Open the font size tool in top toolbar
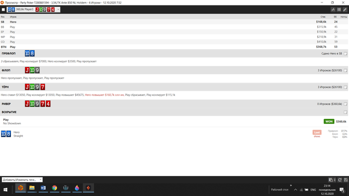349x196 pixels. (x=333, y=9)
